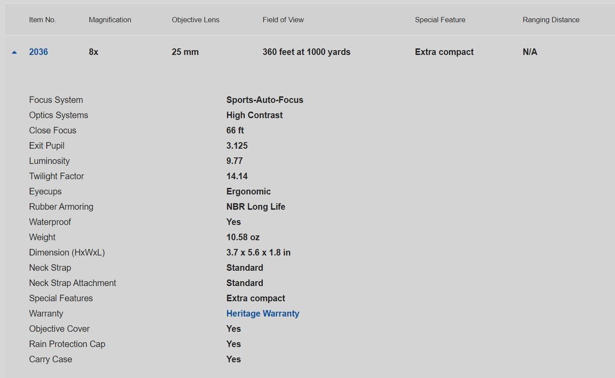
Task: Select the 10.58 oz weight value
Action: pos(243,237)
